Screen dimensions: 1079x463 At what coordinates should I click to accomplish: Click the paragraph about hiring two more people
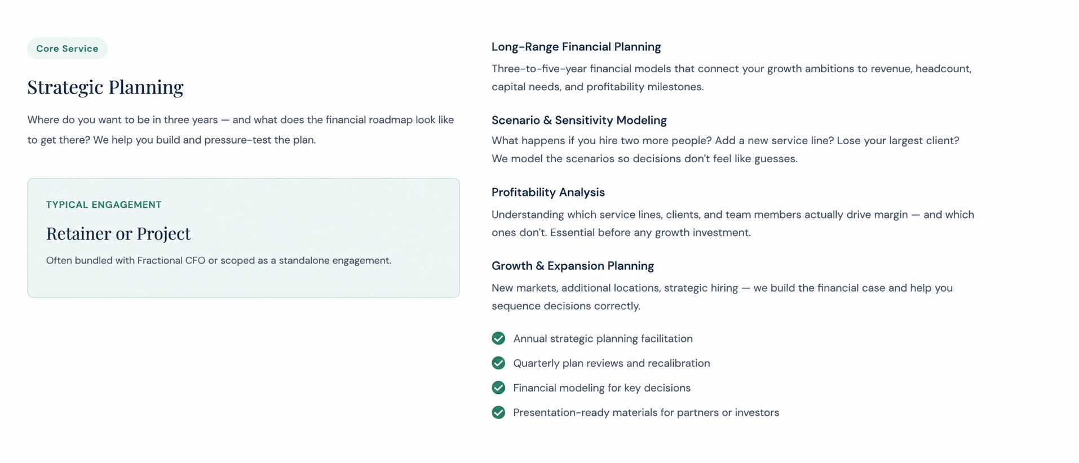coord(726,149)
